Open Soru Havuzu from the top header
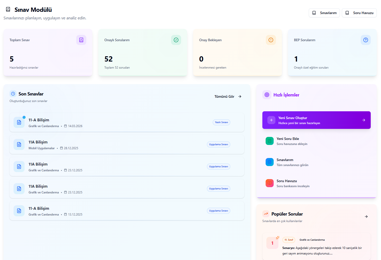381x260 pixels. pos(359,13)
